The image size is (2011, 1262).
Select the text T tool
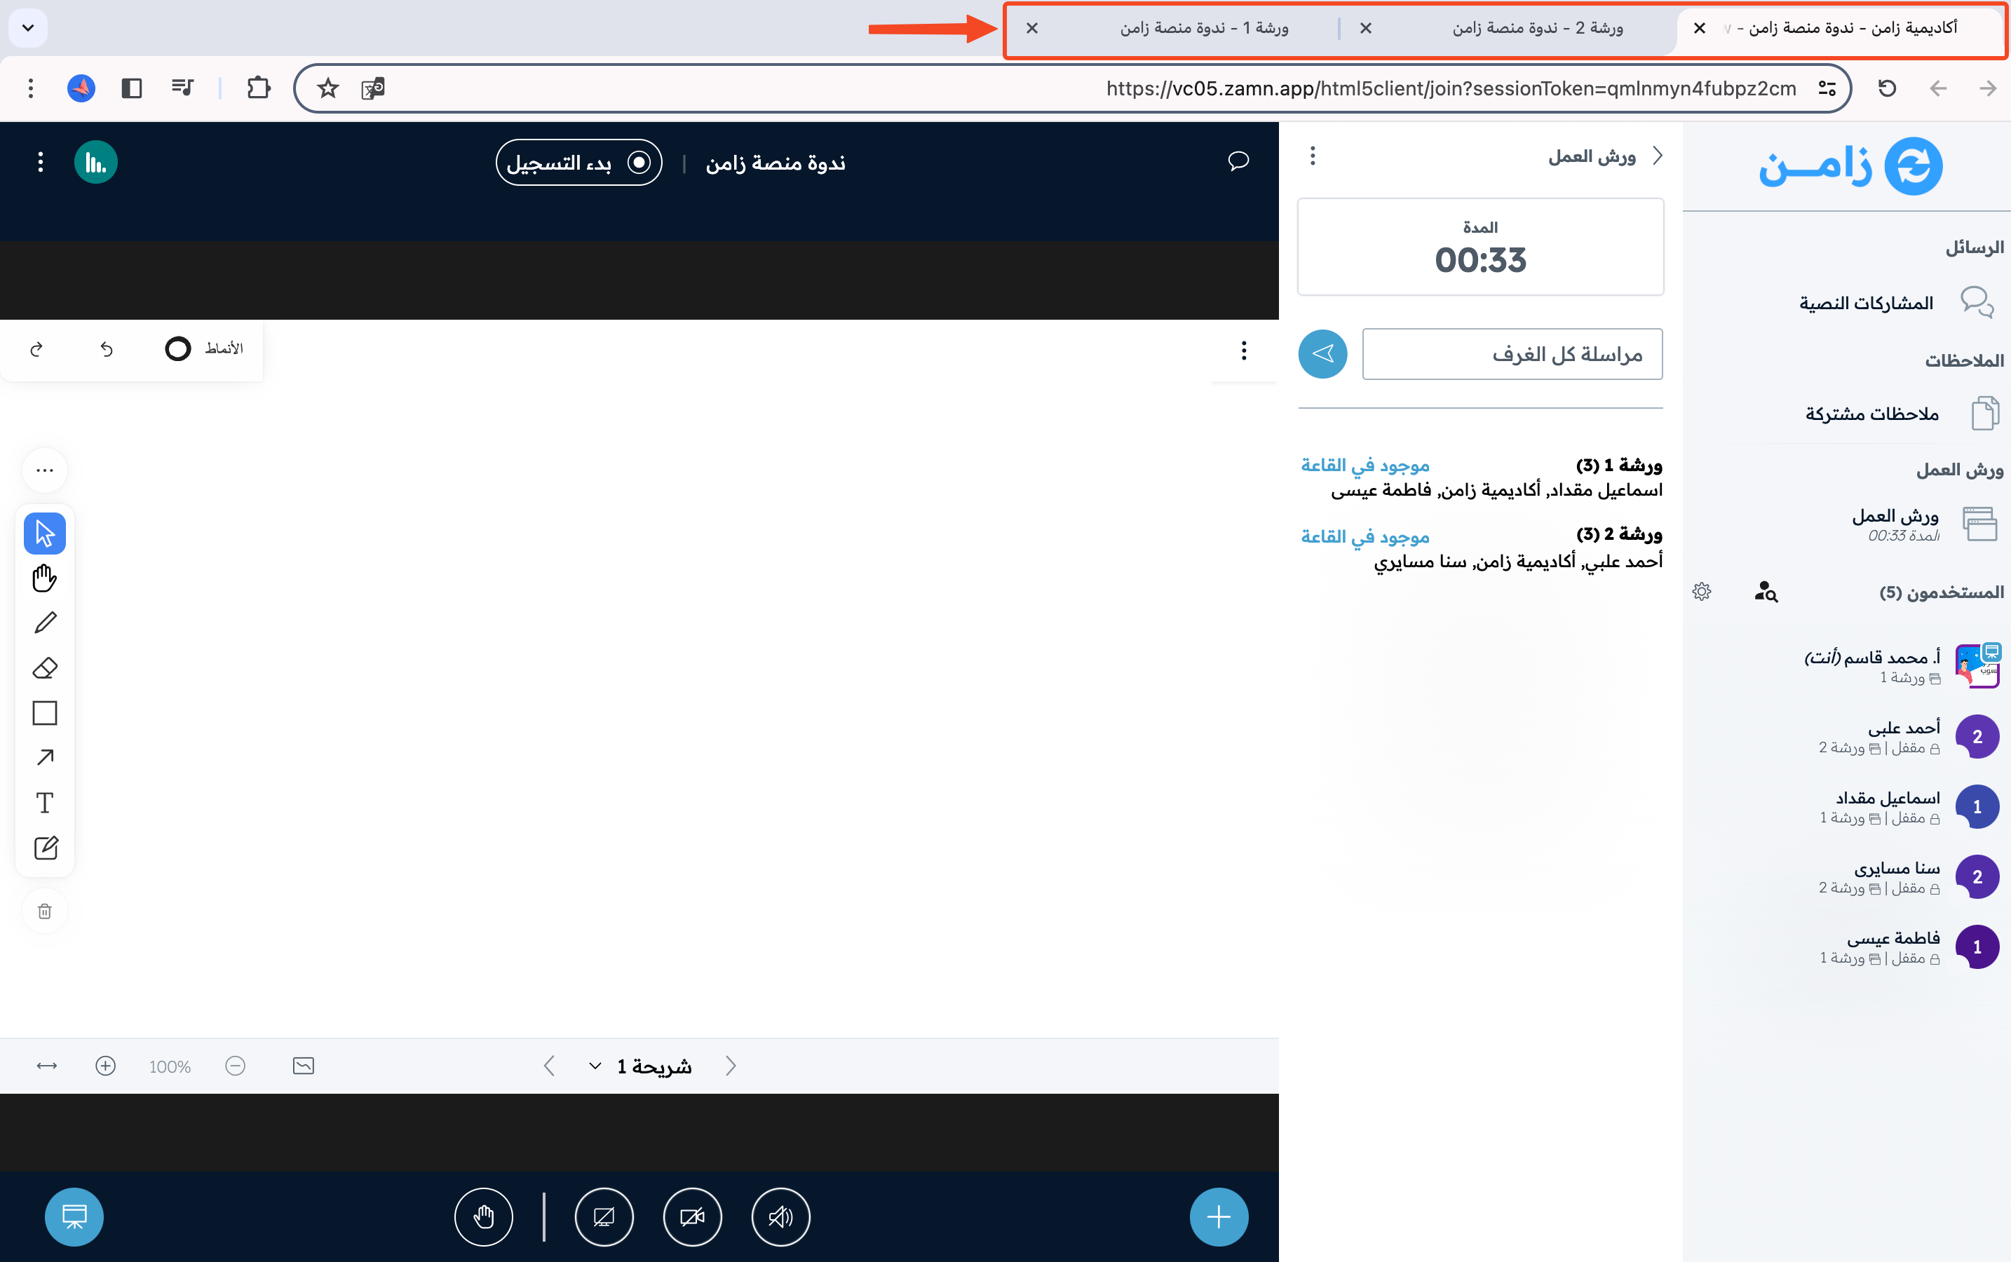pyautogui.click(x=45, y=803)
